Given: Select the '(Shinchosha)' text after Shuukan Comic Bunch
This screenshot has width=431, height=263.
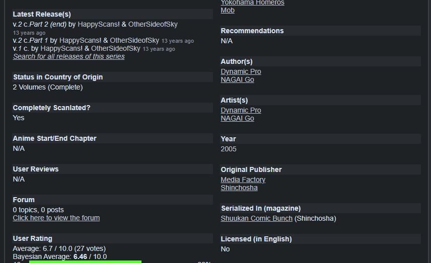Looking at the screenshot, I should (315, 218).
